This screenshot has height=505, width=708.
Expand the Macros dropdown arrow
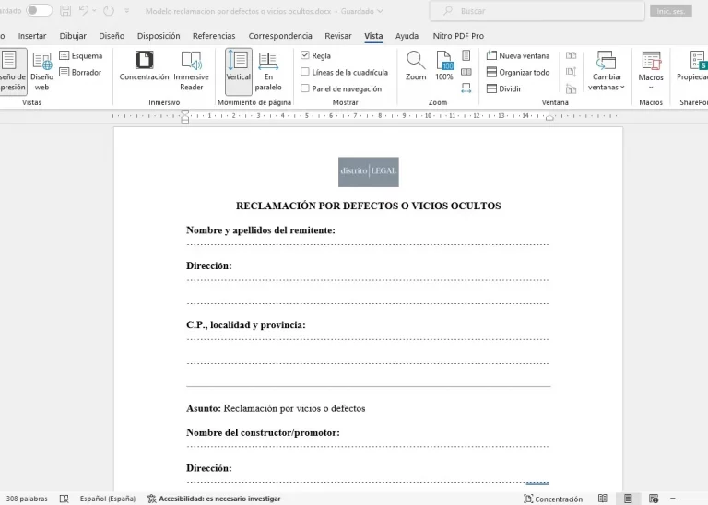click(x=651, y=88)
